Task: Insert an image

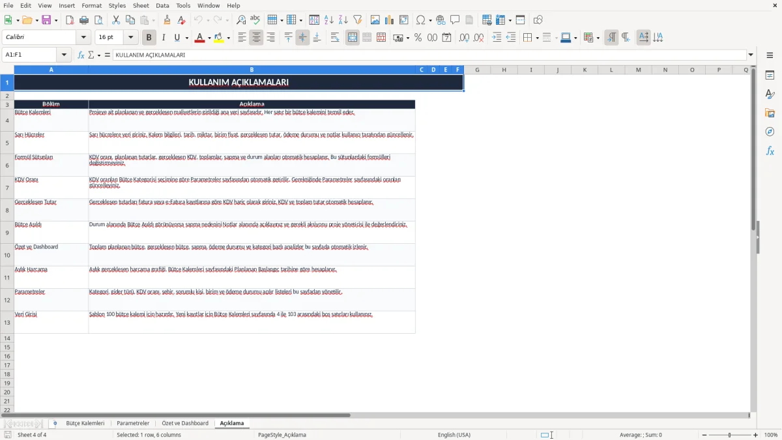Action: click(x=375, y=20)
